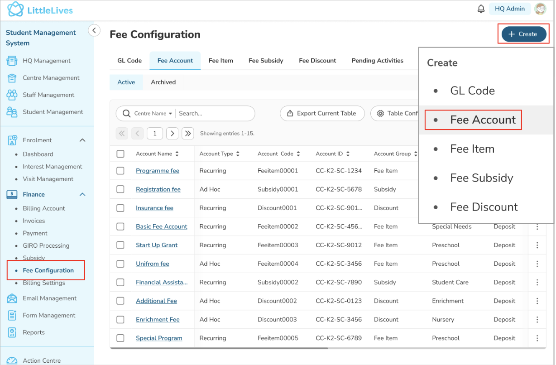
Task: Open the three-dot menu for Start Up Grant row
Action: 537,245
